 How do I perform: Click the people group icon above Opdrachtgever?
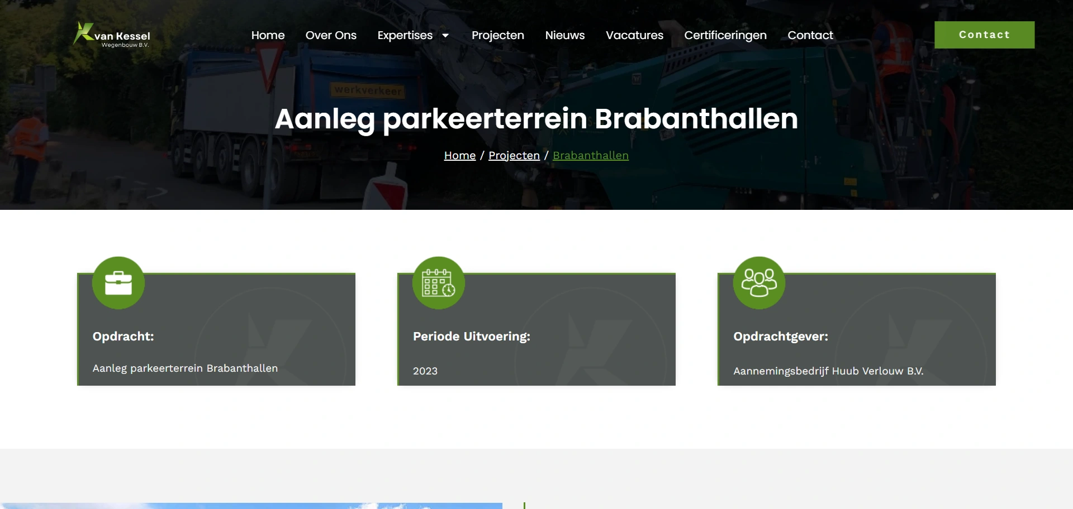pos(759,283)
